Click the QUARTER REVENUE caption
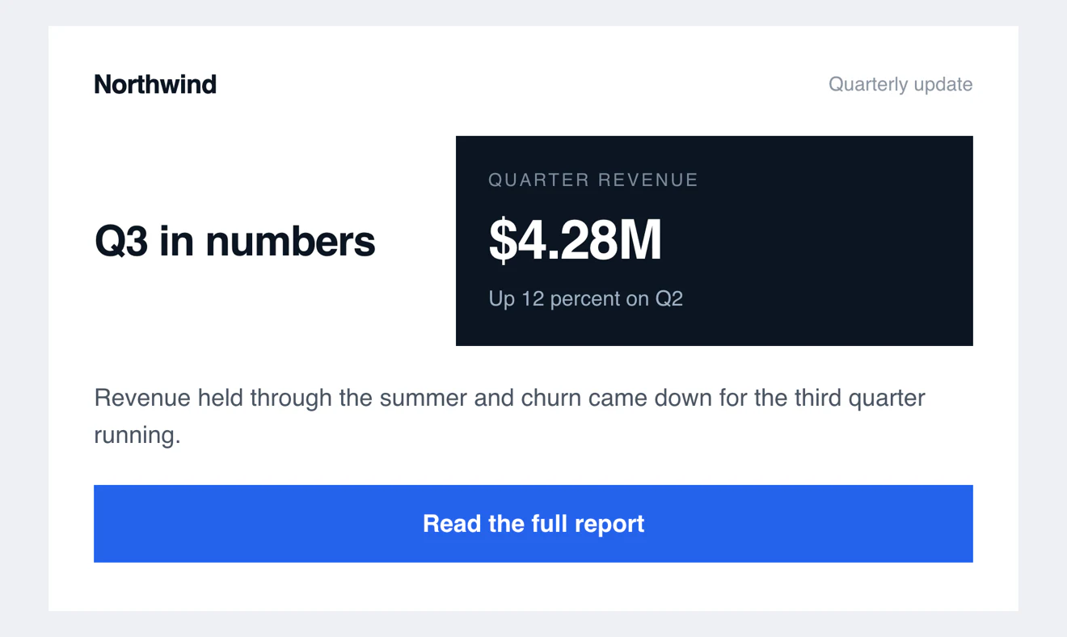Image resolution: width=1067 pixels, height=637 pixels. pyautogui.click(x=593, y=180)
